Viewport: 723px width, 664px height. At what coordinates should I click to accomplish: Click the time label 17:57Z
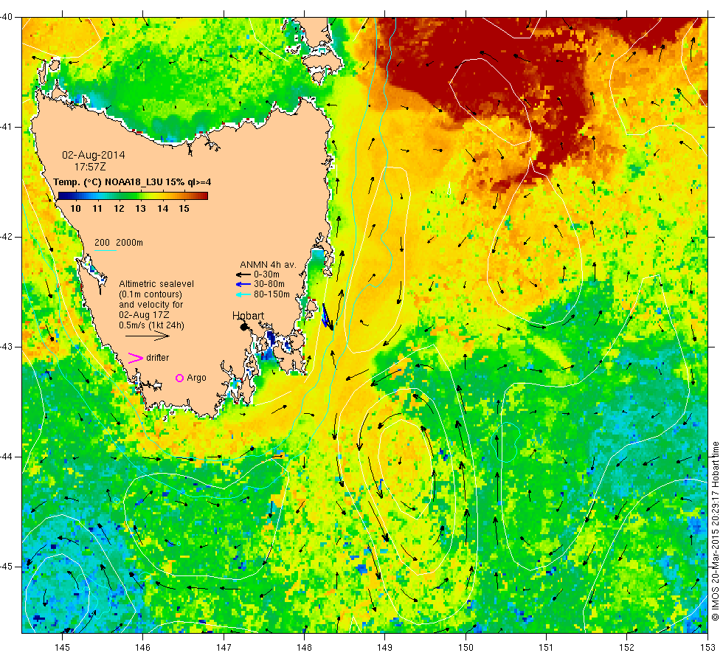[89, 167]
